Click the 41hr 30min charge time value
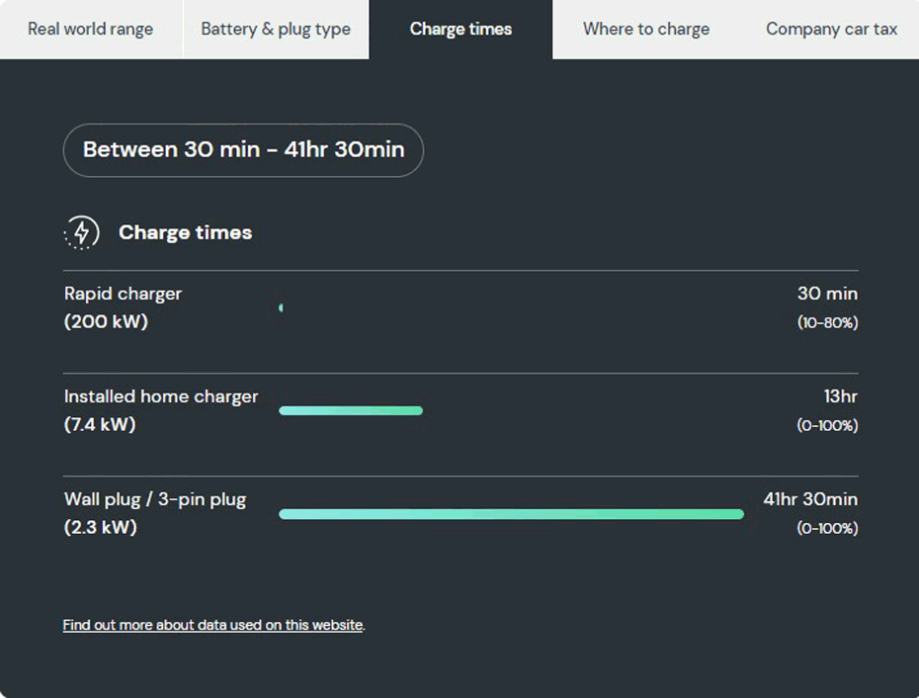This screenshot has height=698, width=919. click(810, 499)
